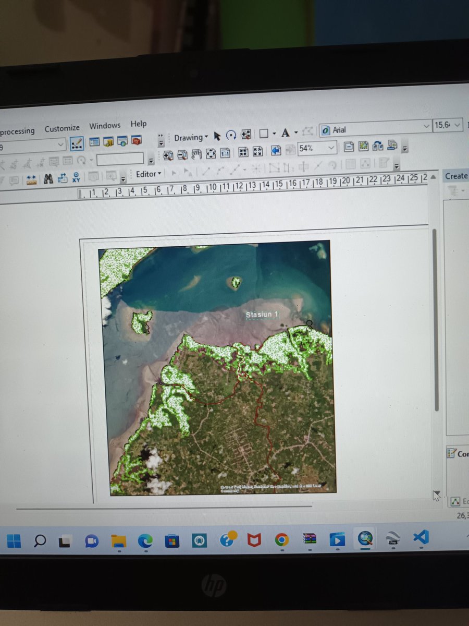Open the Arial font name dropdown
Image resolution: width=469 pixels, height=626 pixels.
pos(375,128)
